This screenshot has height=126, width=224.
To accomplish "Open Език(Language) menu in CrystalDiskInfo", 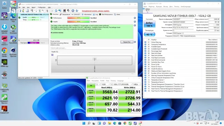I will 185,7.
